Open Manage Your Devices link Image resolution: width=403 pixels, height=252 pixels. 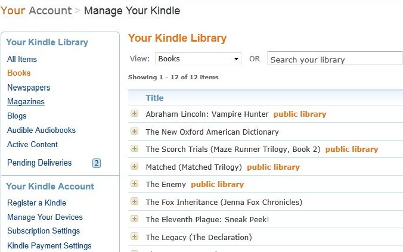pos(45,217)
